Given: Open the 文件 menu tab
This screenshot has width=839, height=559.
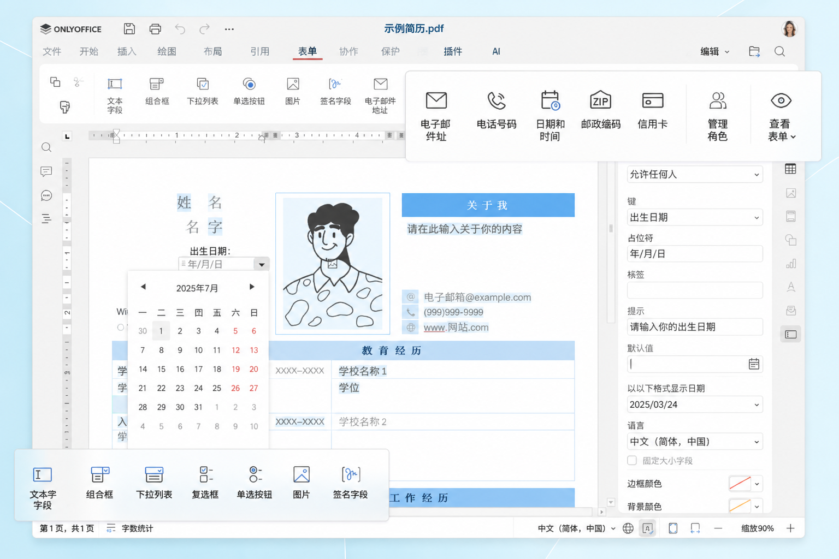Looking at the screenshot, I should point(52,51).
